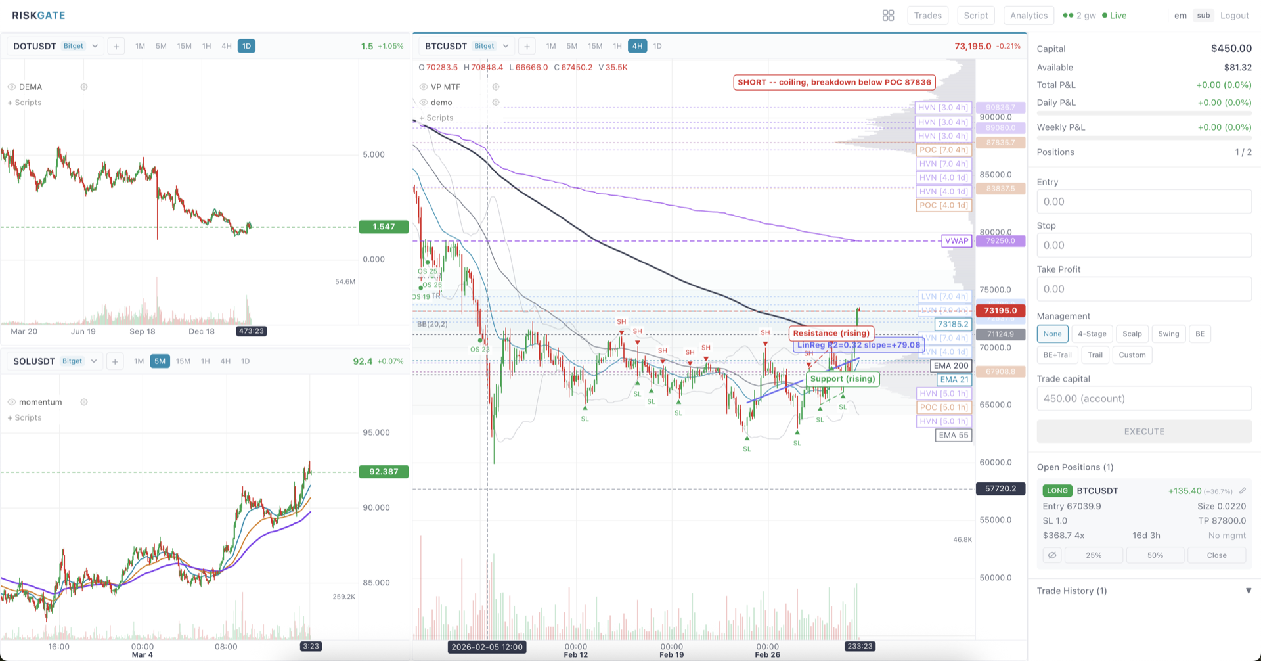
Task: Click the plus icon next to BTCUSDT symbol selector
Action: [527, 46]
